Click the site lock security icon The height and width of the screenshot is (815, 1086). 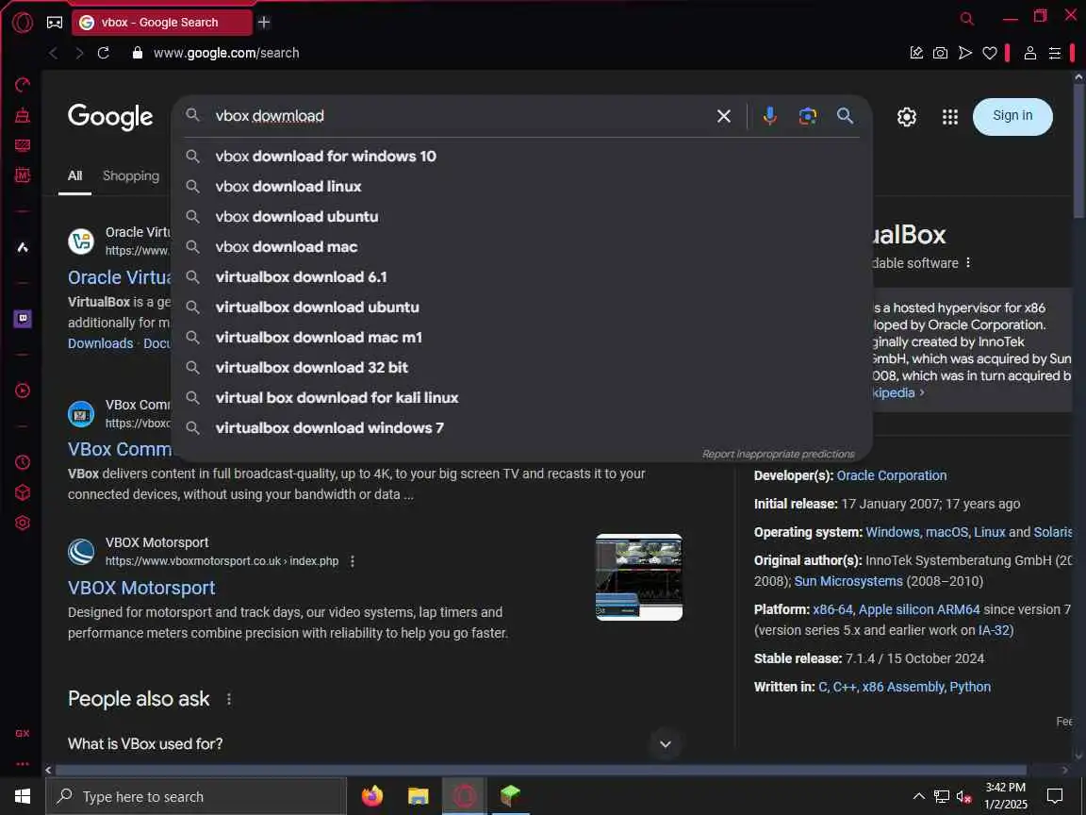137,53
